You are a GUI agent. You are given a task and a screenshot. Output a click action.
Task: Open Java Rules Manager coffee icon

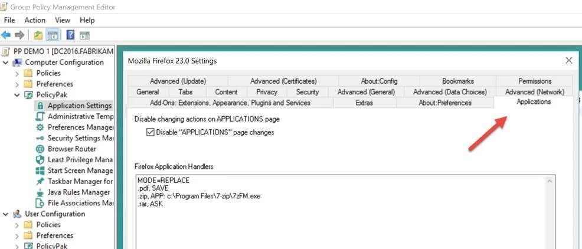pos(40,192)
